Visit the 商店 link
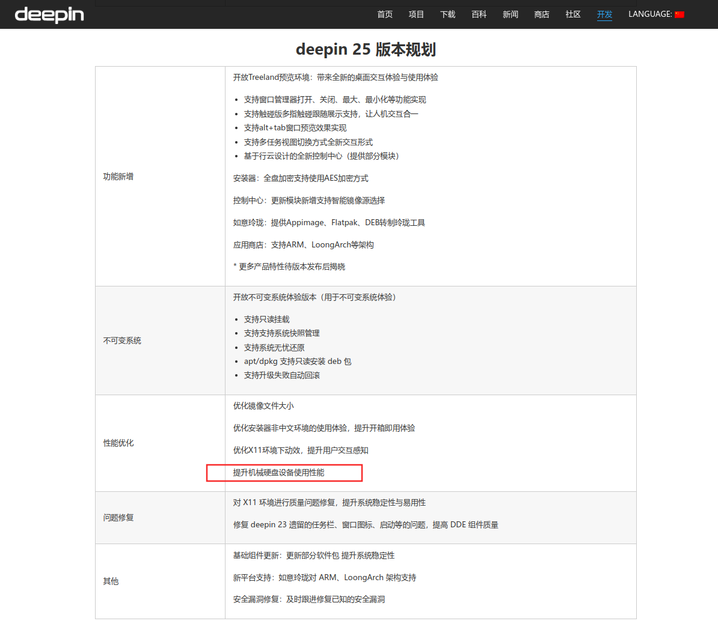The height and width of the screenshot is (621, 718). (x=542, y=14)
